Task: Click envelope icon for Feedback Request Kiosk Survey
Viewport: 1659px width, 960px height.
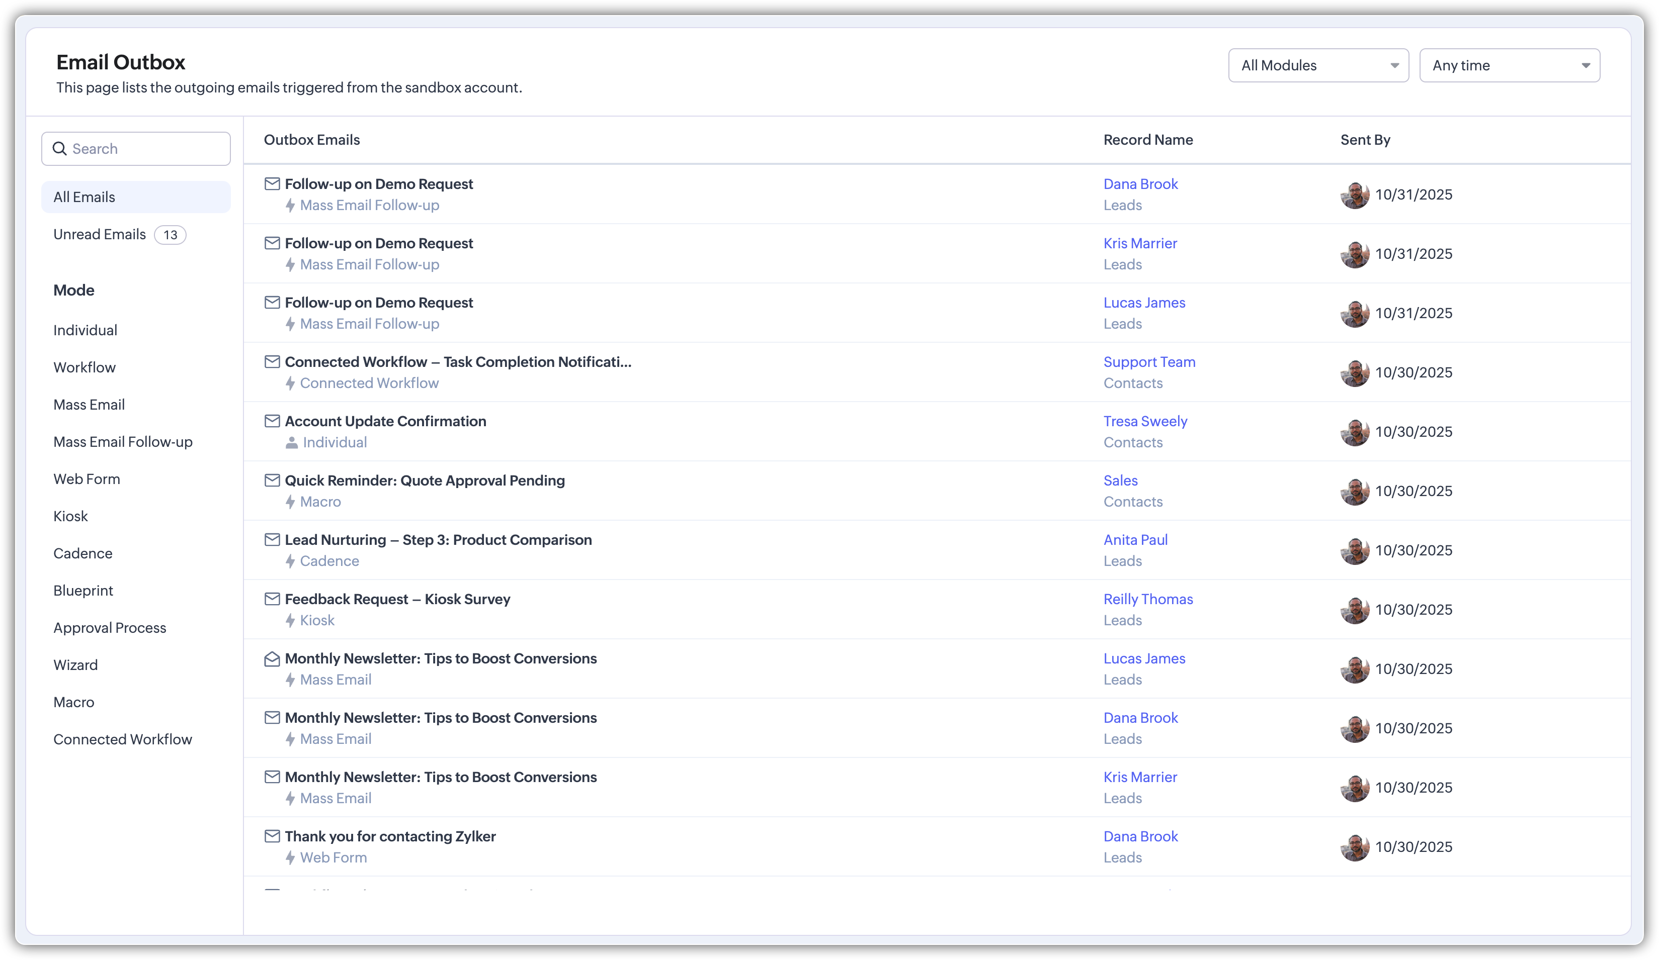Action: (x=272, y=599)
